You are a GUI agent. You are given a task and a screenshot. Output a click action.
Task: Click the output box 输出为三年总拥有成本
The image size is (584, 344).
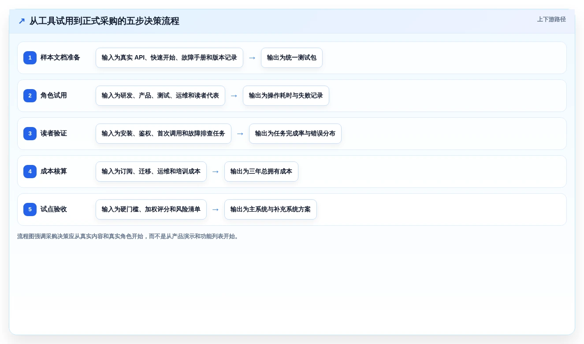click(x=261, y=172)
